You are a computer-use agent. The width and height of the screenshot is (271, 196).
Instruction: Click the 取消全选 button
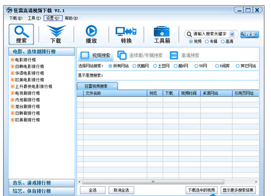pyautogui.click(x=121, y=190)
